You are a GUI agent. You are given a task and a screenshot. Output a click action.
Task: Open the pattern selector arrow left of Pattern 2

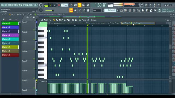[x=103, y=10]
